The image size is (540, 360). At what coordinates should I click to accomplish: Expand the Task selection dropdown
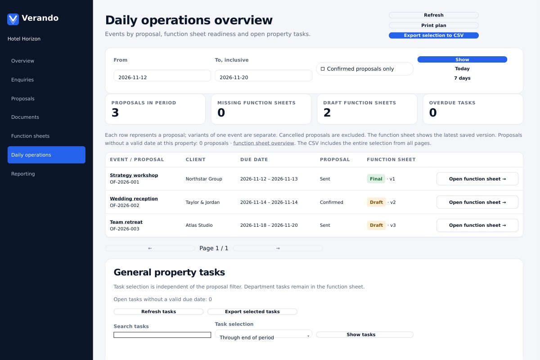(263, 334)
